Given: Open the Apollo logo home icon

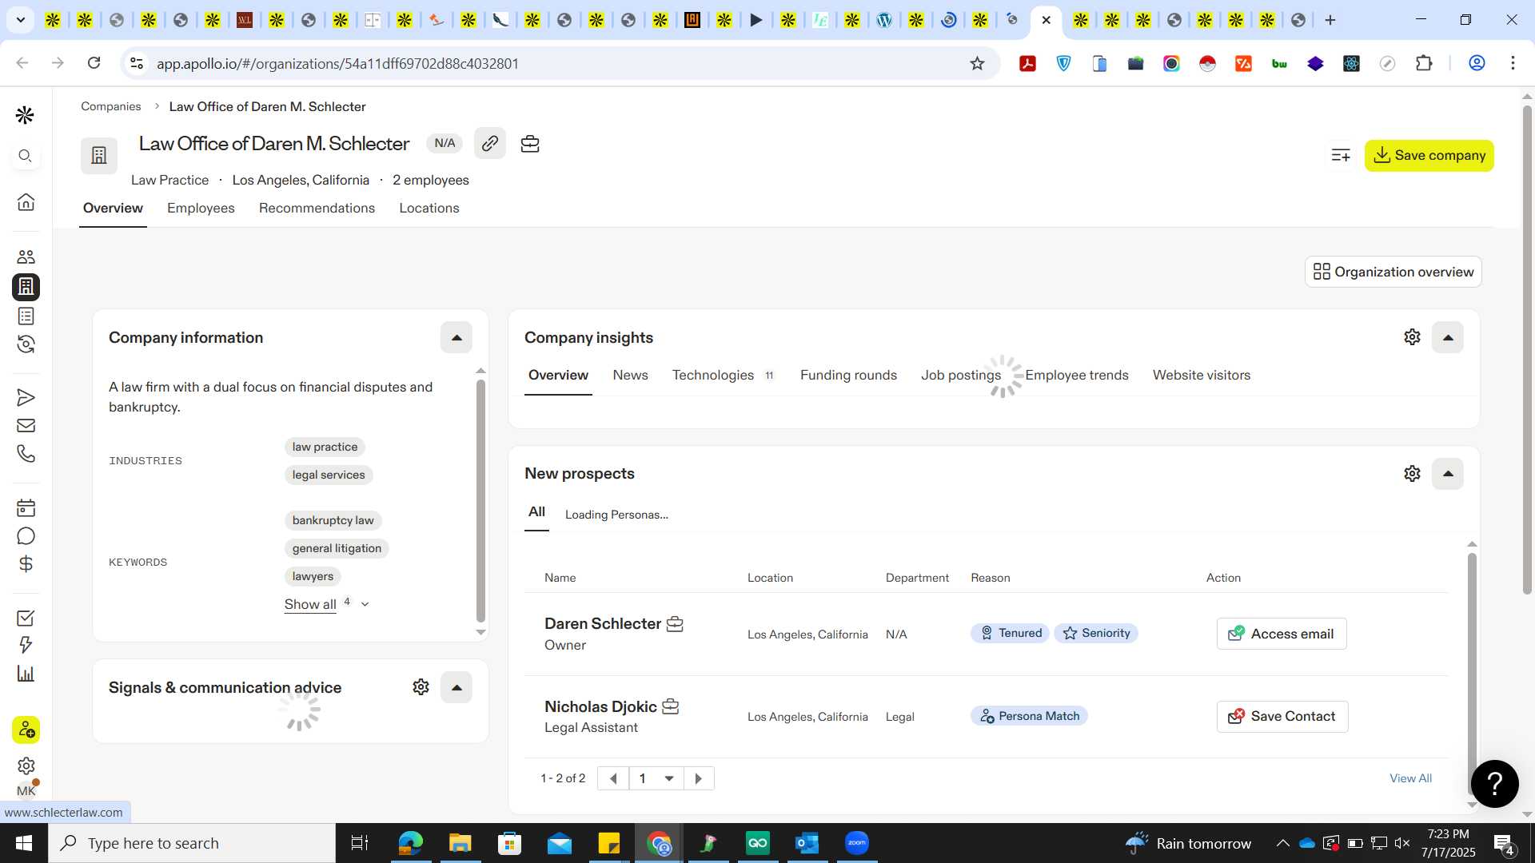Looking at the screenshot, I should coord(25,115).
